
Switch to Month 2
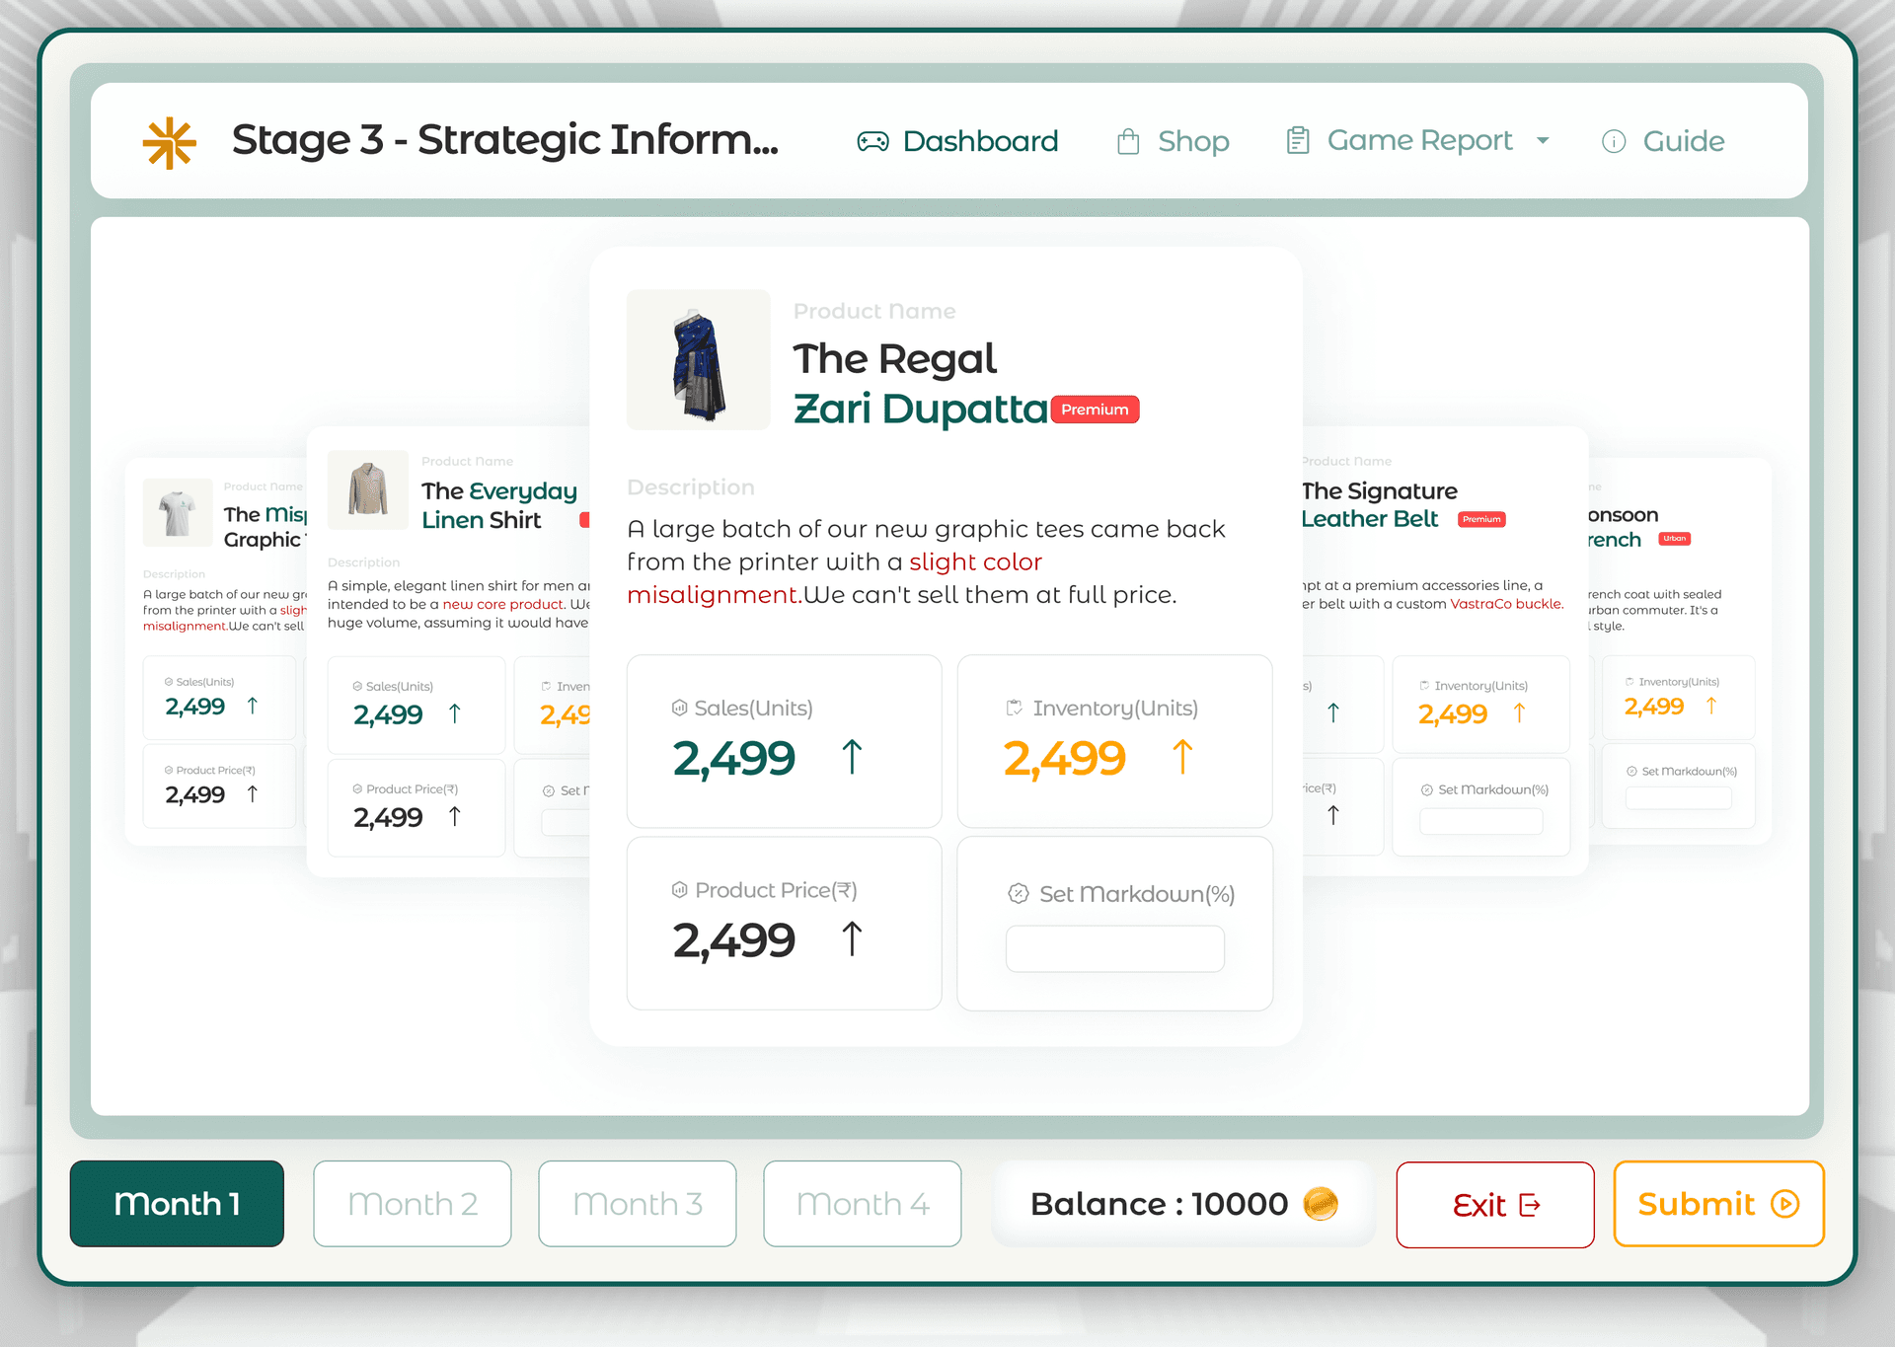413,1204
